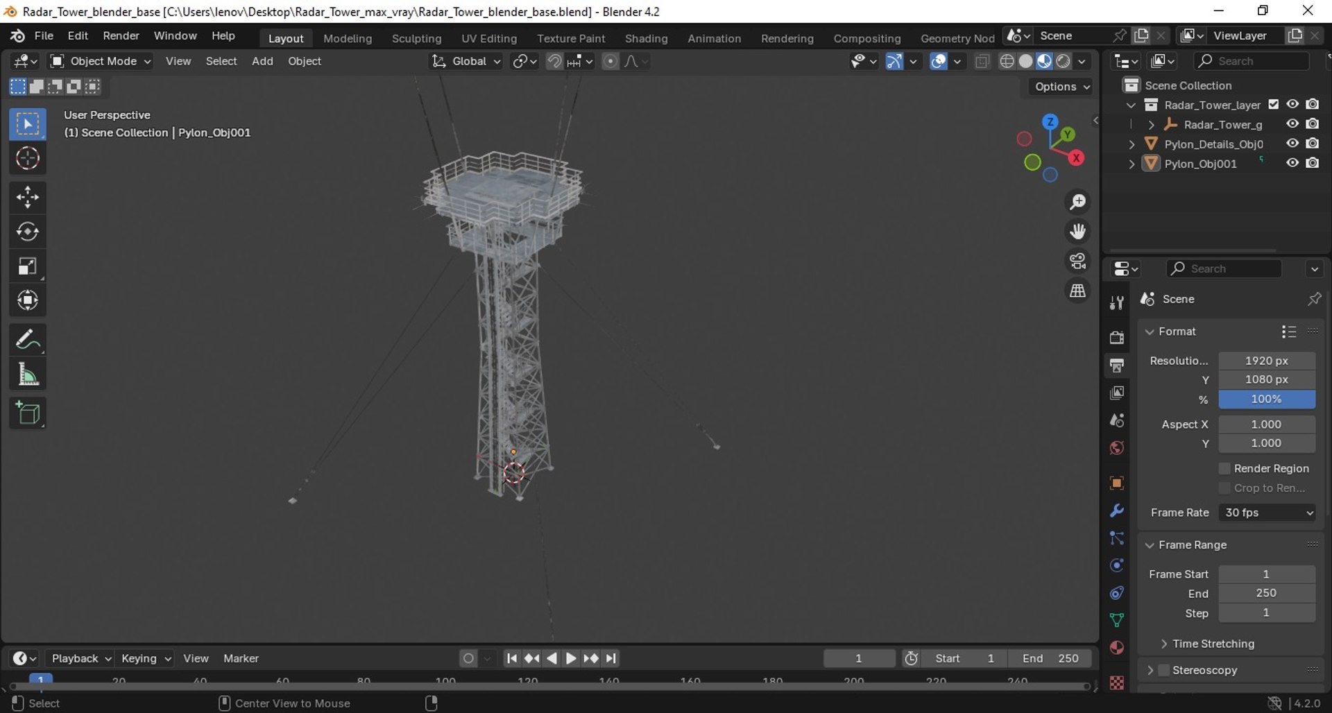The height and width of the screenshot is (713, 1332).
Task: Activate the Move tool
Action: pyautogui.click(x=28, y=198)
